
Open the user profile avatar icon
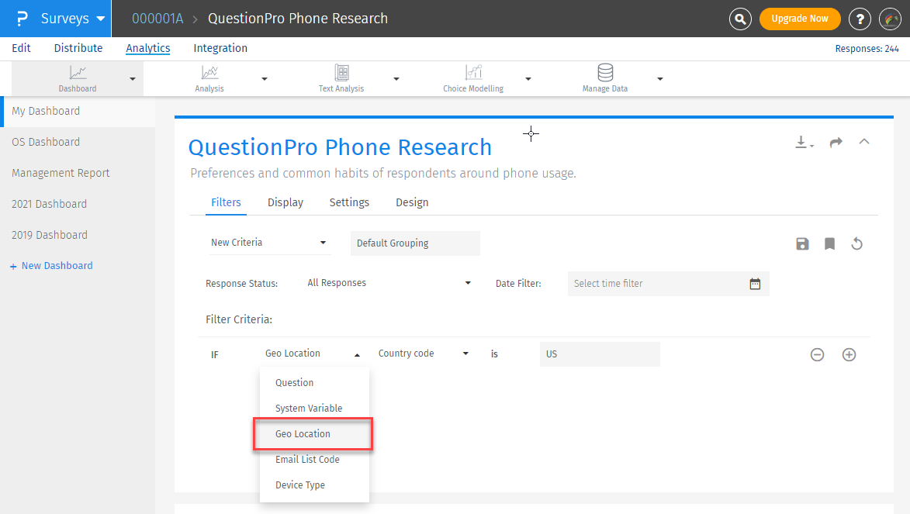[890, 19]
